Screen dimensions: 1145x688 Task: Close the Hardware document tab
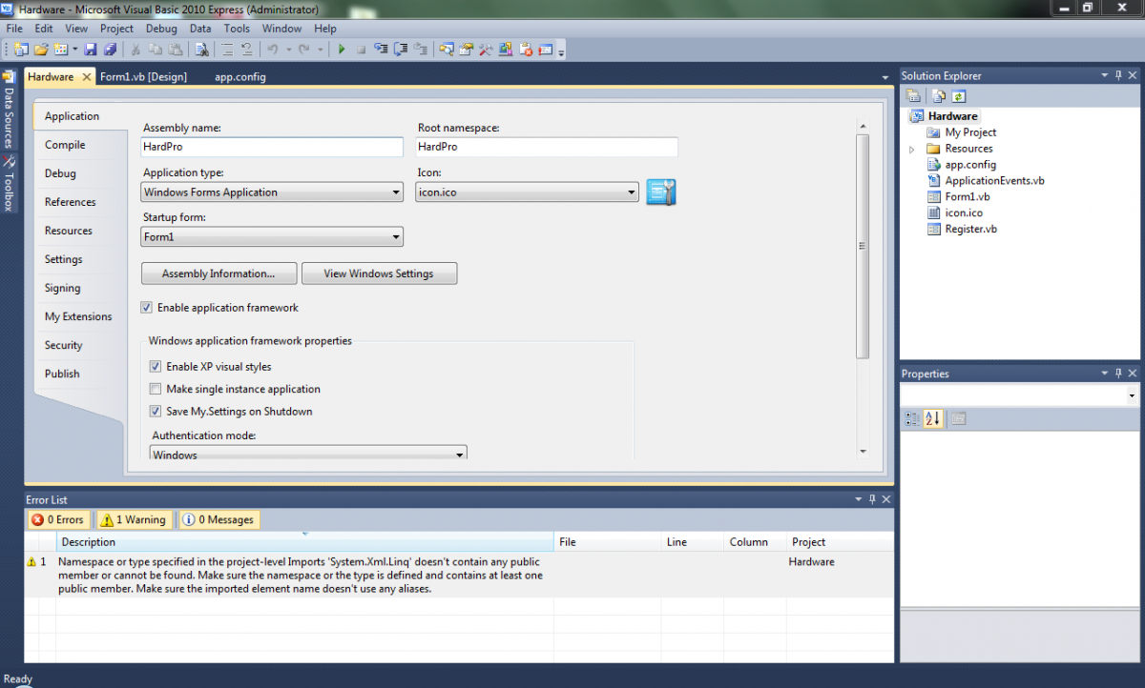pos(86,77)
